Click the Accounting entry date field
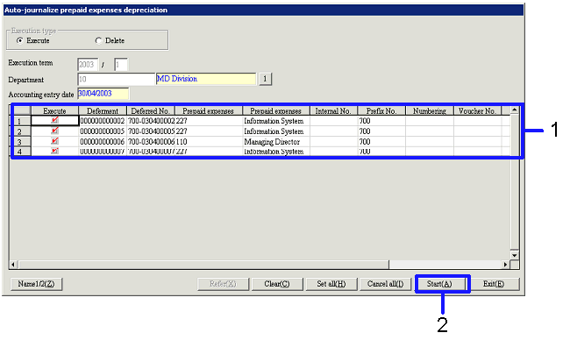Viewport: 570px width, 340px height. coord(103,94)
